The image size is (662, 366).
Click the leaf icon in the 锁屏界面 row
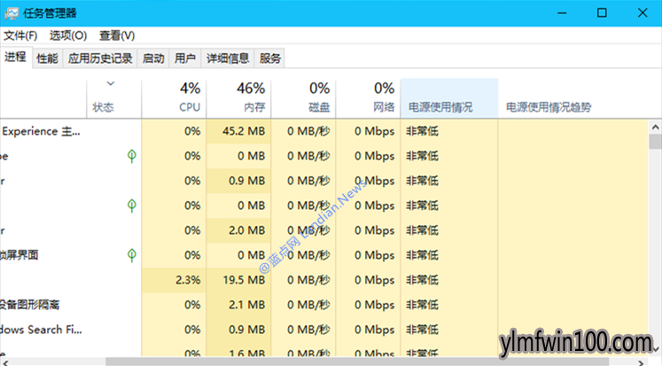132,255
